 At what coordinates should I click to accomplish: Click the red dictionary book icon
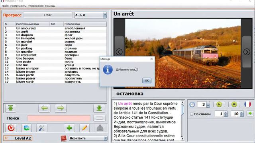[64, 139]
